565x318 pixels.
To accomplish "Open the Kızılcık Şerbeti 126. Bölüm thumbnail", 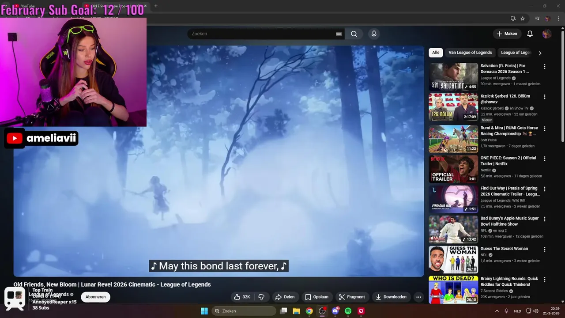I will (453, 107).
